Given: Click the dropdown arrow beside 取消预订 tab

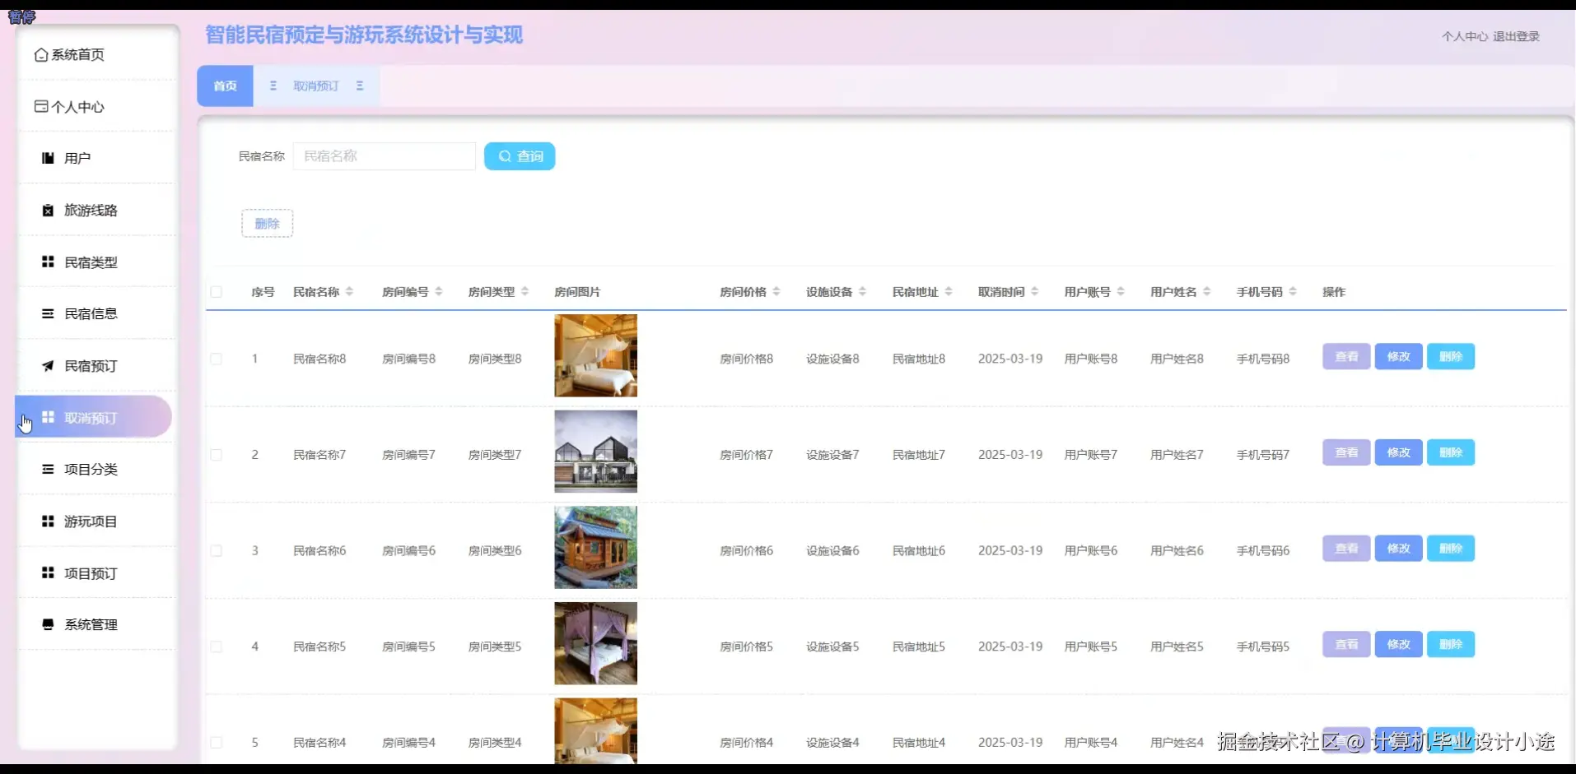Looking at the screenshot, I should 359,86.
